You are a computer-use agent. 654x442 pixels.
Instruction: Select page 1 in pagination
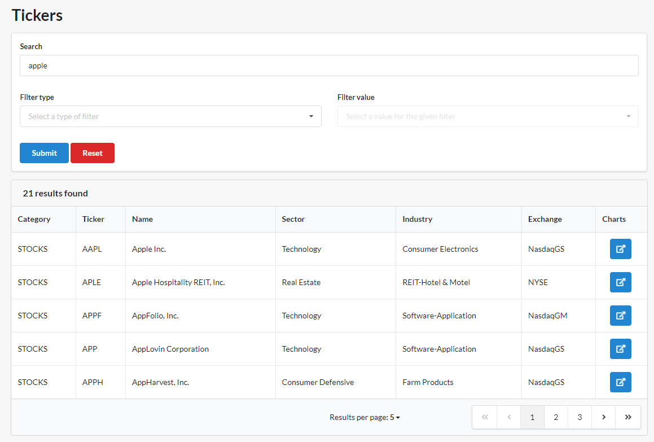tap(532, 417)
